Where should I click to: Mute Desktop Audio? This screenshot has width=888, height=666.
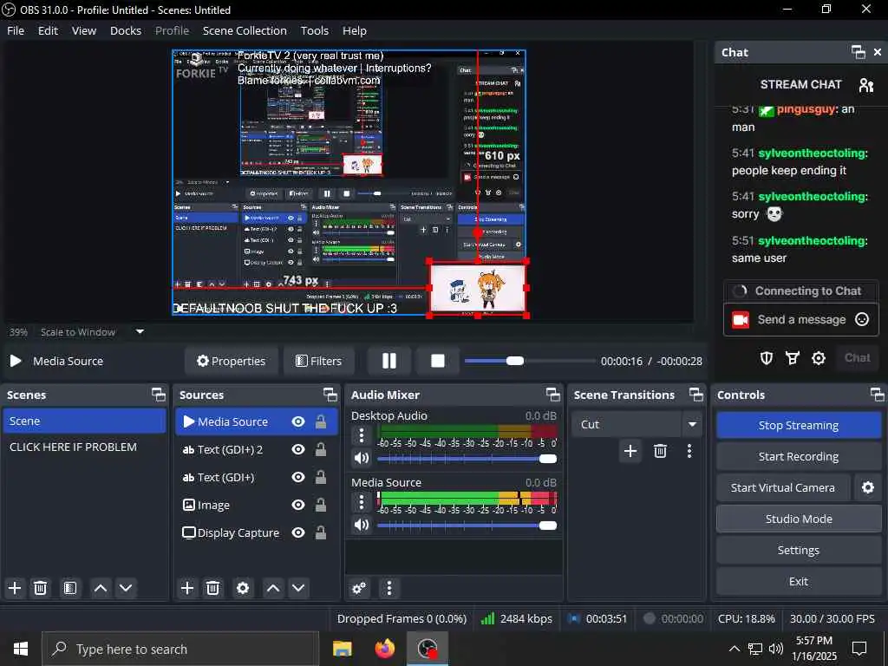tap(362, 458)
